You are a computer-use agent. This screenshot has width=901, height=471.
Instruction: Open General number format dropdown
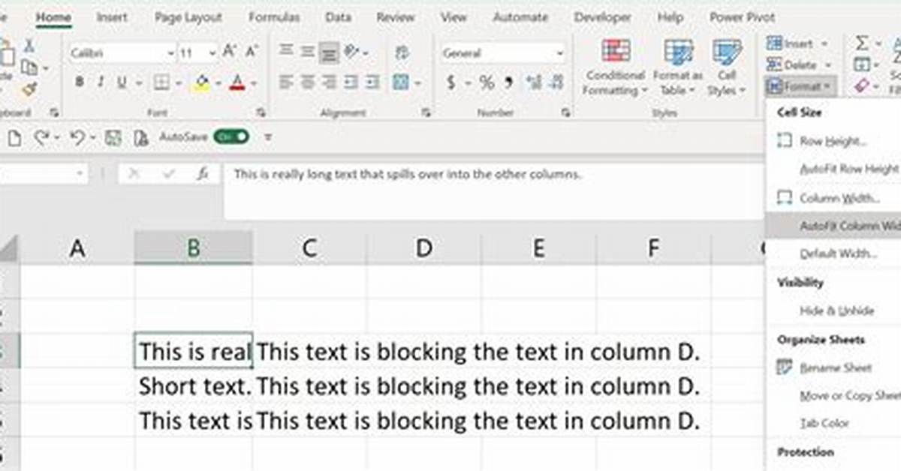(559, 53)
